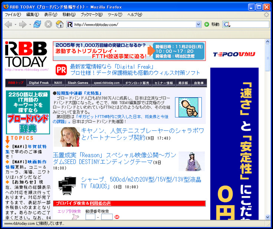This screenshot has height=229, width=273.
Task: Open the ツール(T) menu
Action: 115,14
